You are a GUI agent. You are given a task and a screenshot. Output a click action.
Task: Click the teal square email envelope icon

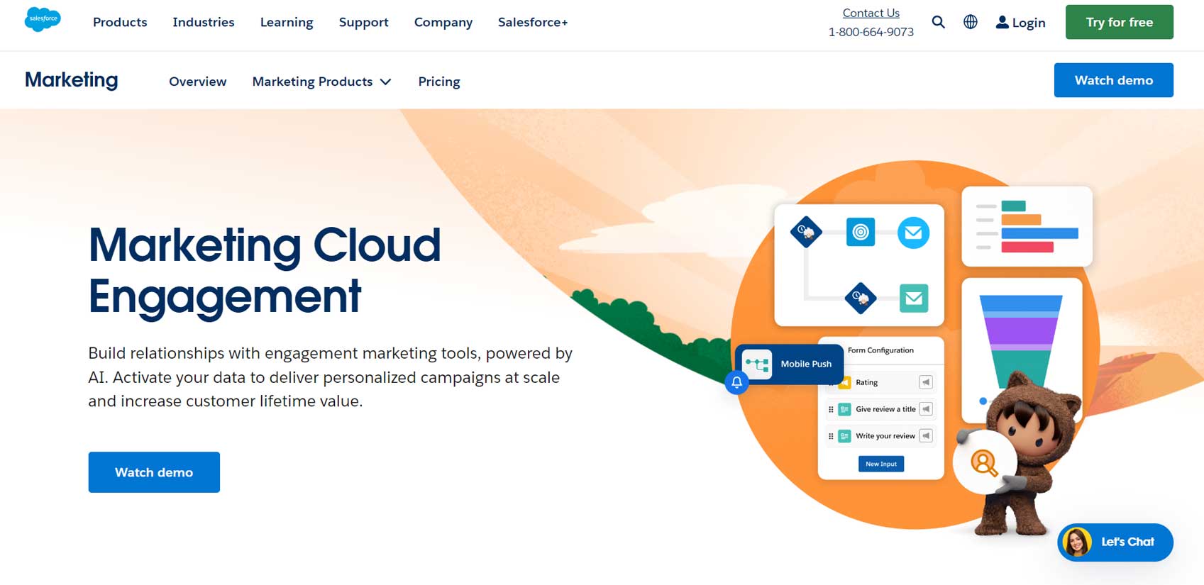[x=914, y=298]
